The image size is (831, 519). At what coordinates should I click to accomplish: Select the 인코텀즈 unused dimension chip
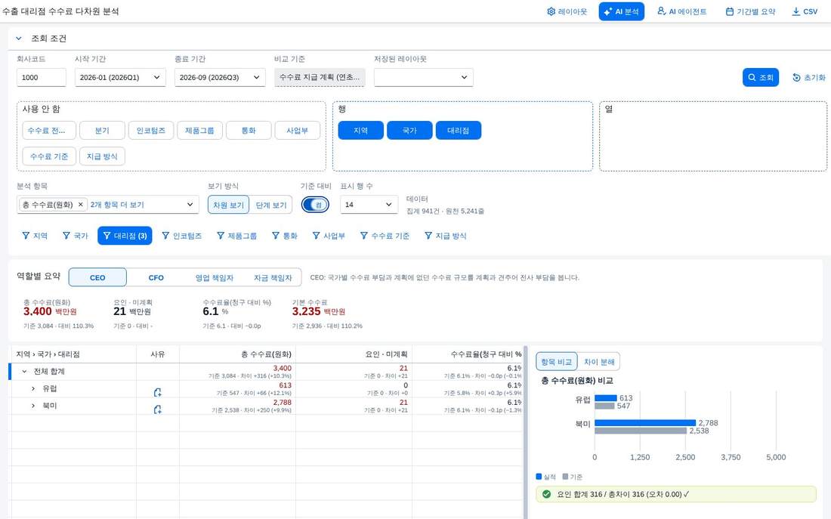coord(151,131)
